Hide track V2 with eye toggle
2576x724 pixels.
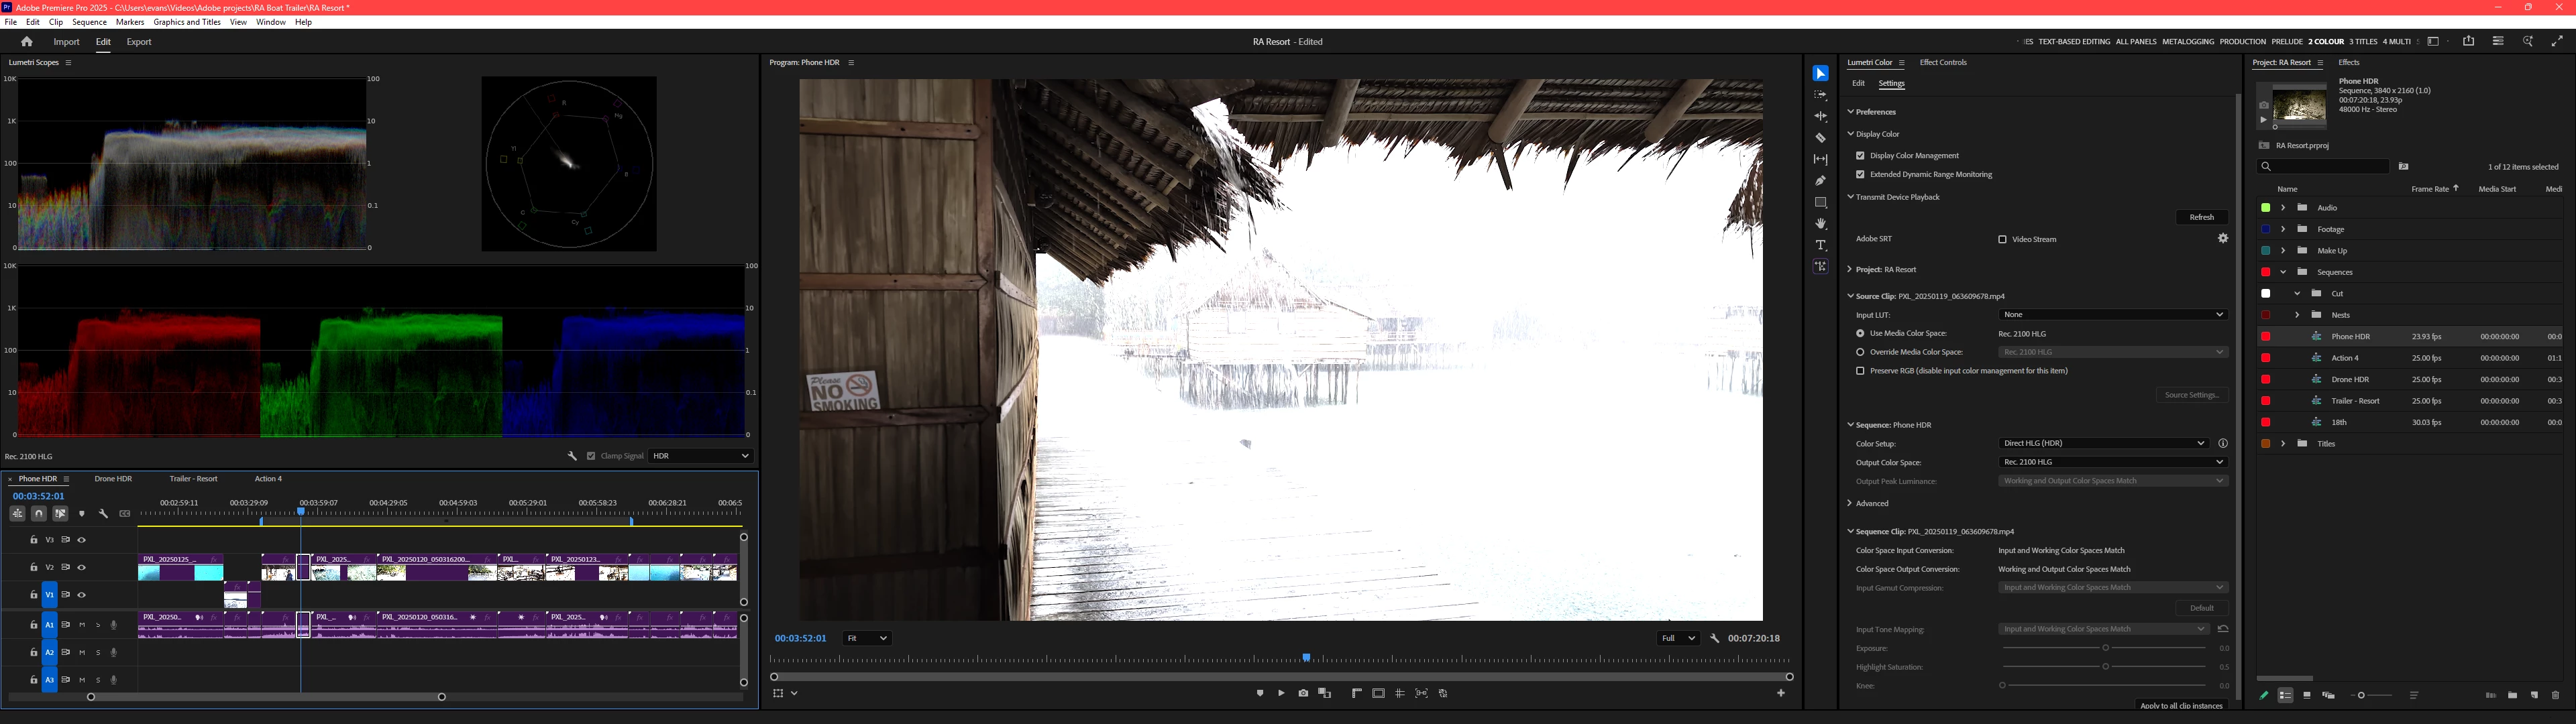82,567
